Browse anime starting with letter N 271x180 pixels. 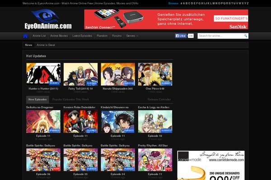click(216, 3)
